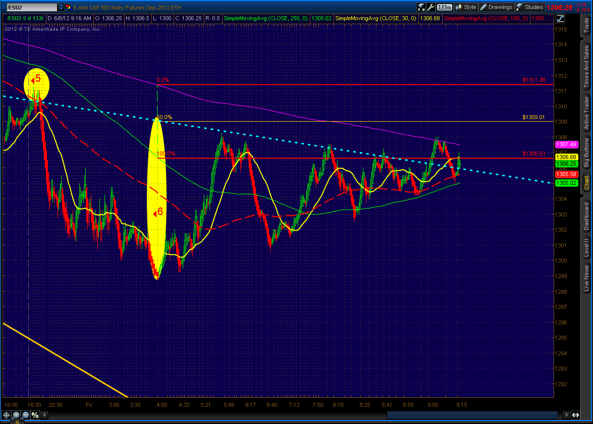Click the expand time axis arrows icon

coord(575,415)
